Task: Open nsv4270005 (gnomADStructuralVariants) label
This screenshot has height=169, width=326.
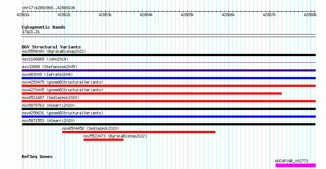Action: tap(63, 90)
